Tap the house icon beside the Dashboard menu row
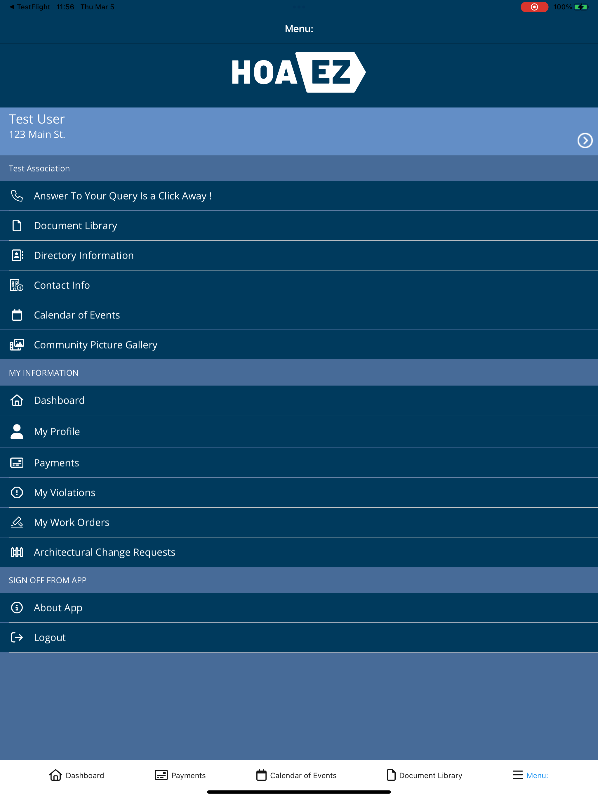The height and width of the screenshot is (798, 598). pos(17,400)
